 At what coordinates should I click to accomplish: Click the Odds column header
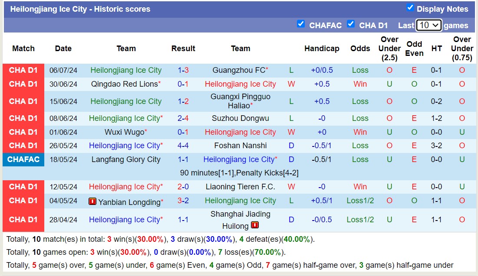click(x=360, y=49)
